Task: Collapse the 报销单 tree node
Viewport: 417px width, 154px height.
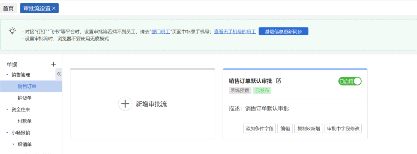Action: 13,144
